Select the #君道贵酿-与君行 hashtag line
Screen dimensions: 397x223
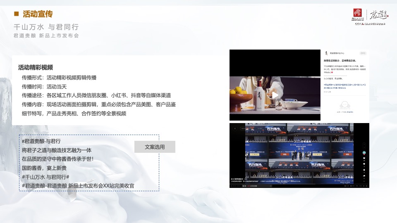click(x=41, y=141)
